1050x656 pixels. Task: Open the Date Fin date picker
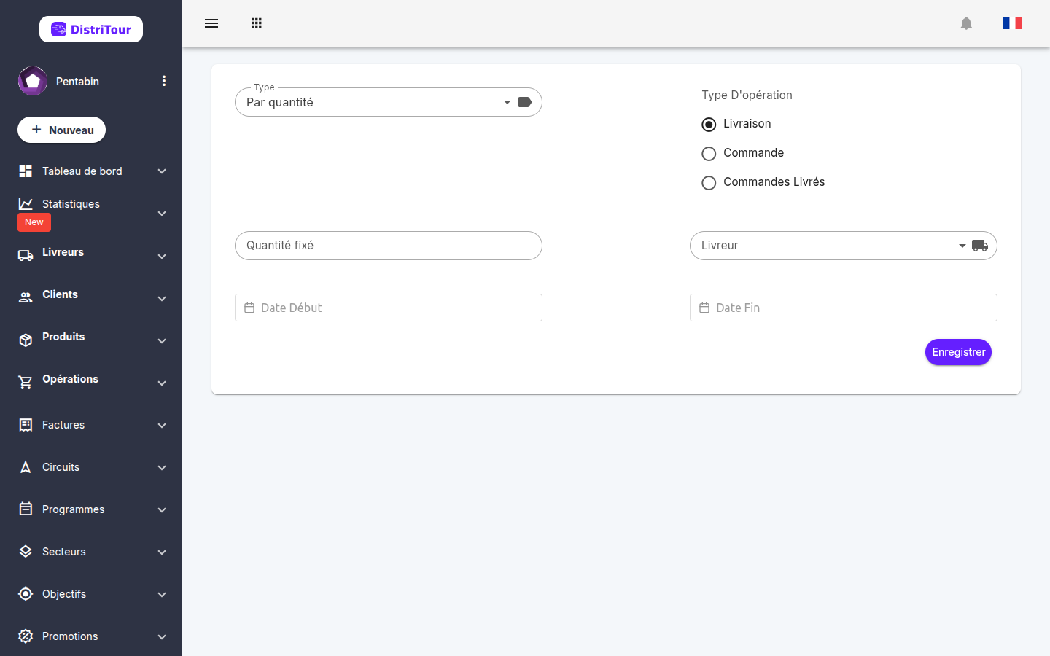point(844,308)
